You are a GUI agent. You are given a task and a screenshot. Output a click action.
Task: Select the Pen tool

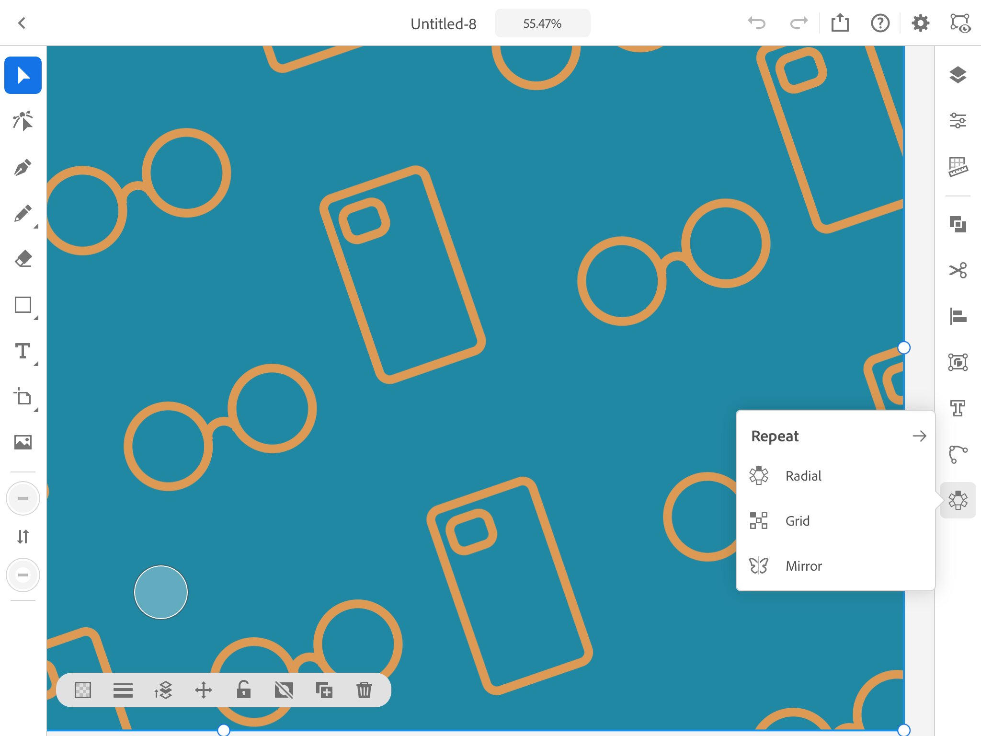coord(23,168)
